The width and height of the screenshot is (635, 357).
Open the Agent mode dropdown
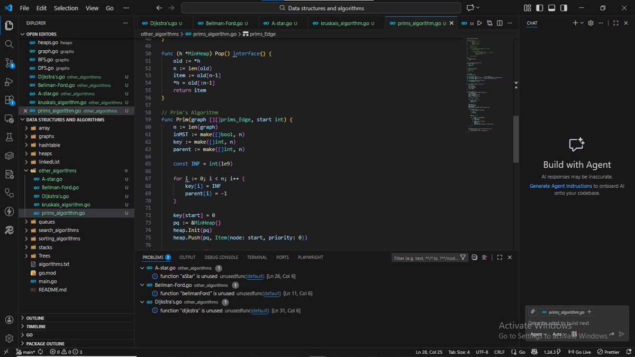click(539, 334)
